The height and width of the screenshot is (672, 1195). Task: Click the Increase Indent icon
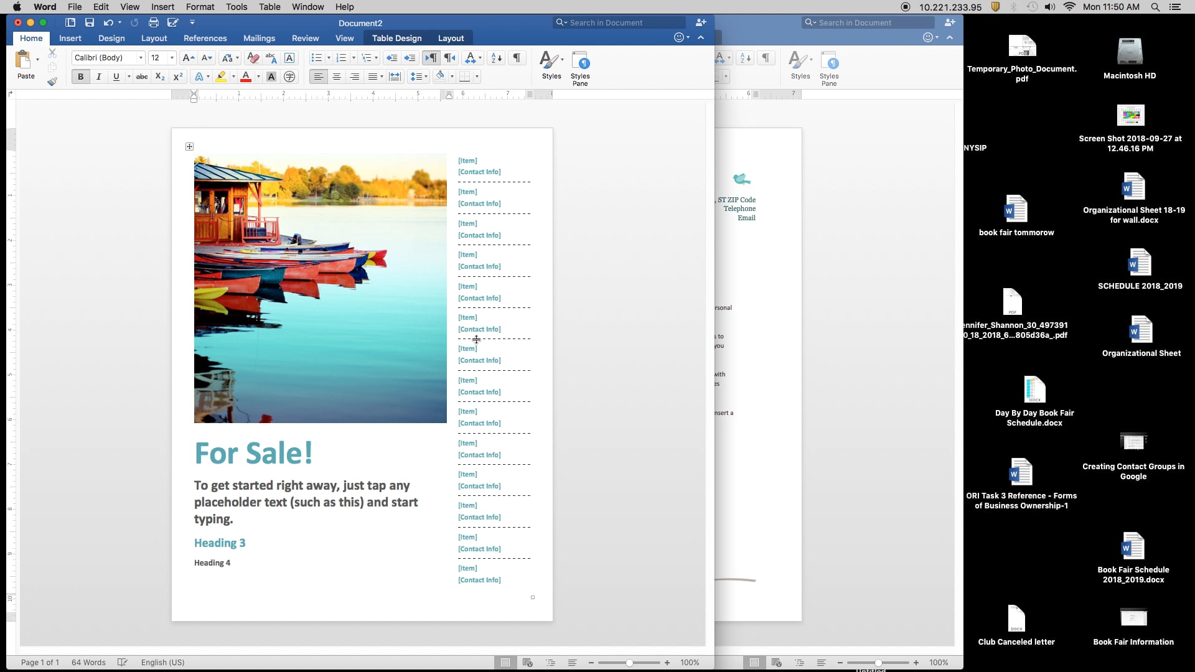click(x=410, y=58)
